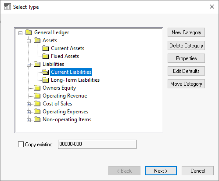Click the Current Assets folder icon
Screen dimensions: 219x181
click(46, 48)
